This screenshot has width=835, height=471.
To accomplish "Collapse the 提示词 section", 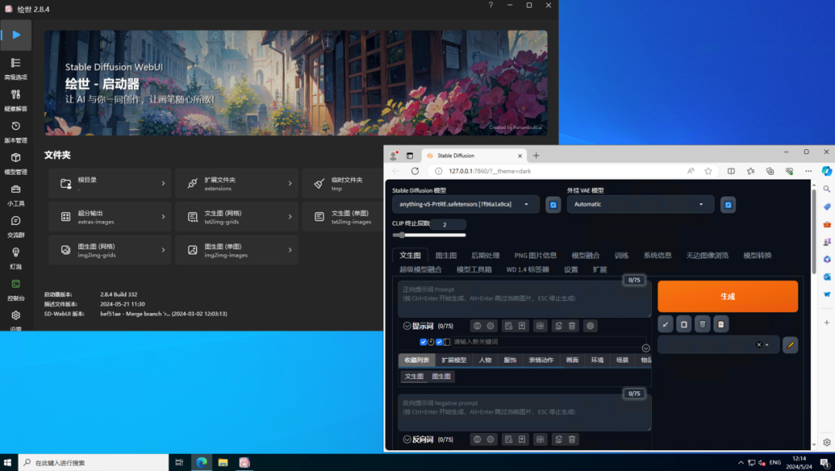I will pos(407,326).
